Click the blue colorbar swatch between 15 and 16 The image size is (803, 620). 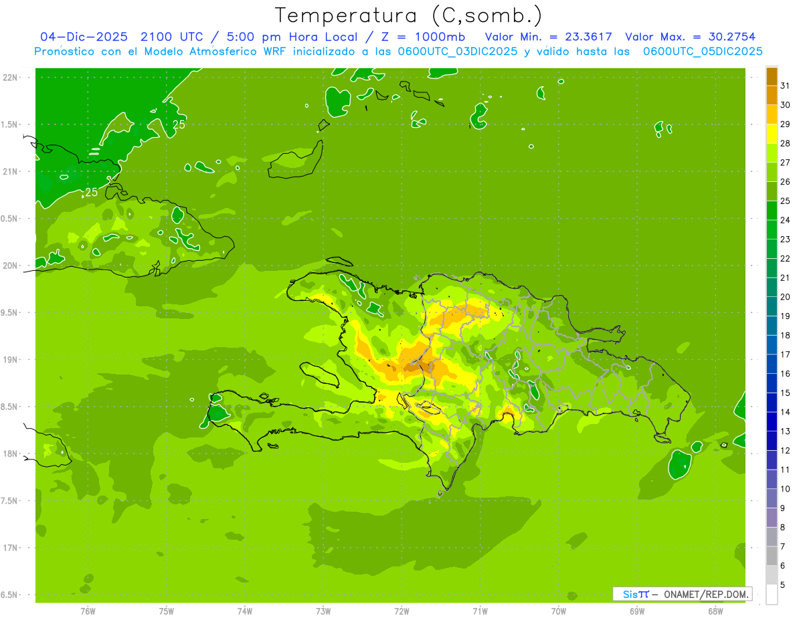pyautogui.click(x=772, y=383)
